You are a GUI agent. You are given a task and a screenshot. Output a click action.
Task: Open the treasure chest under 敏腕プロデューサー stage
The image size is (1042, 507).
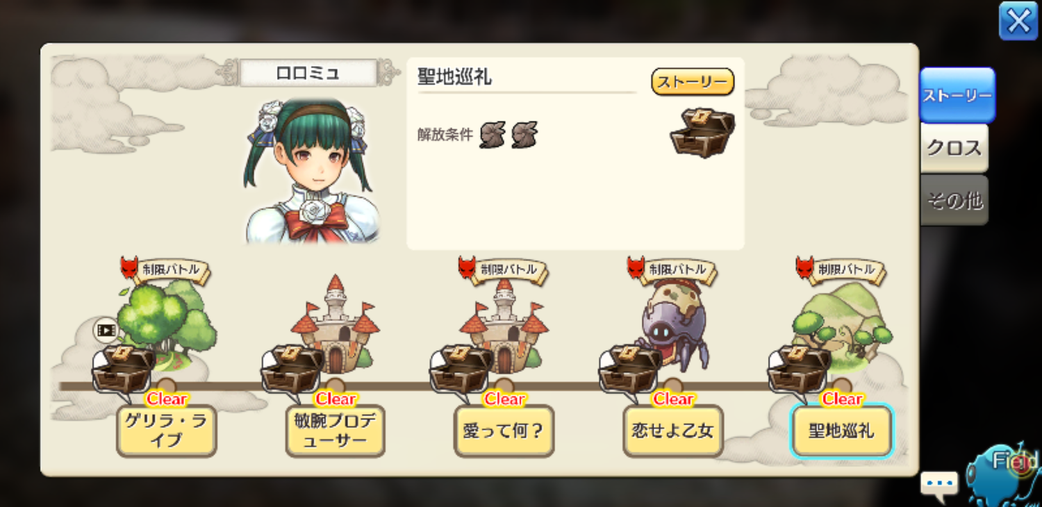pyautogui.click(x=292, y=369)
